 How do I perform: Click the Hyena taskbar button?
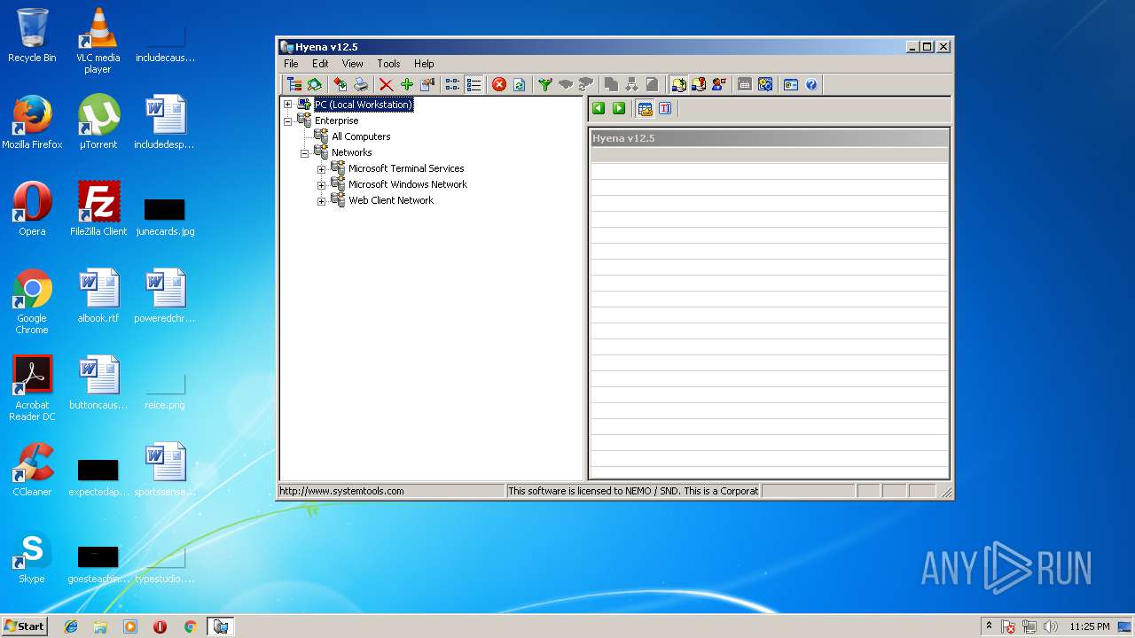pos(220,626)
